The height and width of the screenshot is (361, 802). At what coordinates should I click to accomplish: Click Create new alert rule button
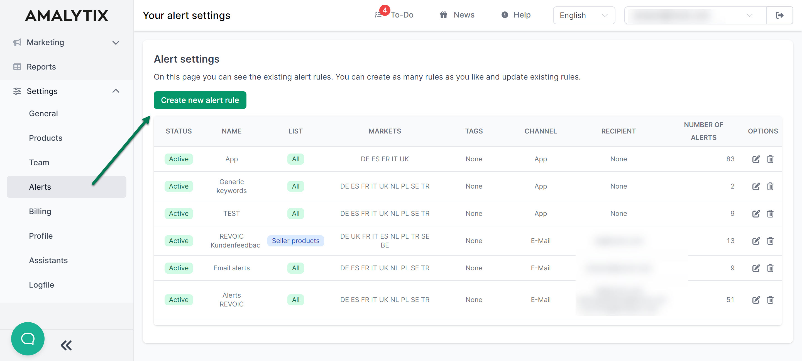200,100
